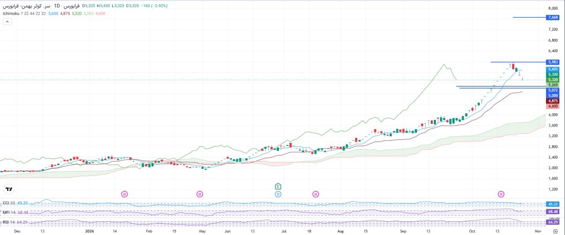This screenshot has width=565, height=235.
Task: Click the Dec label on the time axis
Action: tap(17, 231)
